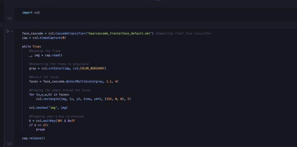Click the 'break' statement
The width and height of the screenshot is (297, 147).
[40, 129]
